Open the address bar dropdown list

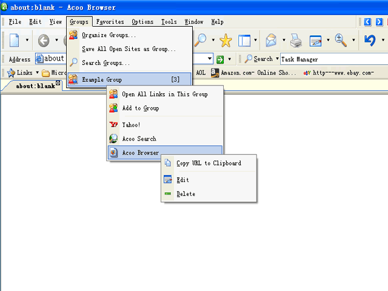click(210, 59)
